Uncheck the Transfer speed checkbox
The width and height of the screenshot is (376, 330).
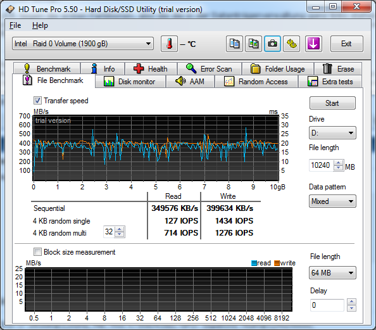click(x=37, y=100)
